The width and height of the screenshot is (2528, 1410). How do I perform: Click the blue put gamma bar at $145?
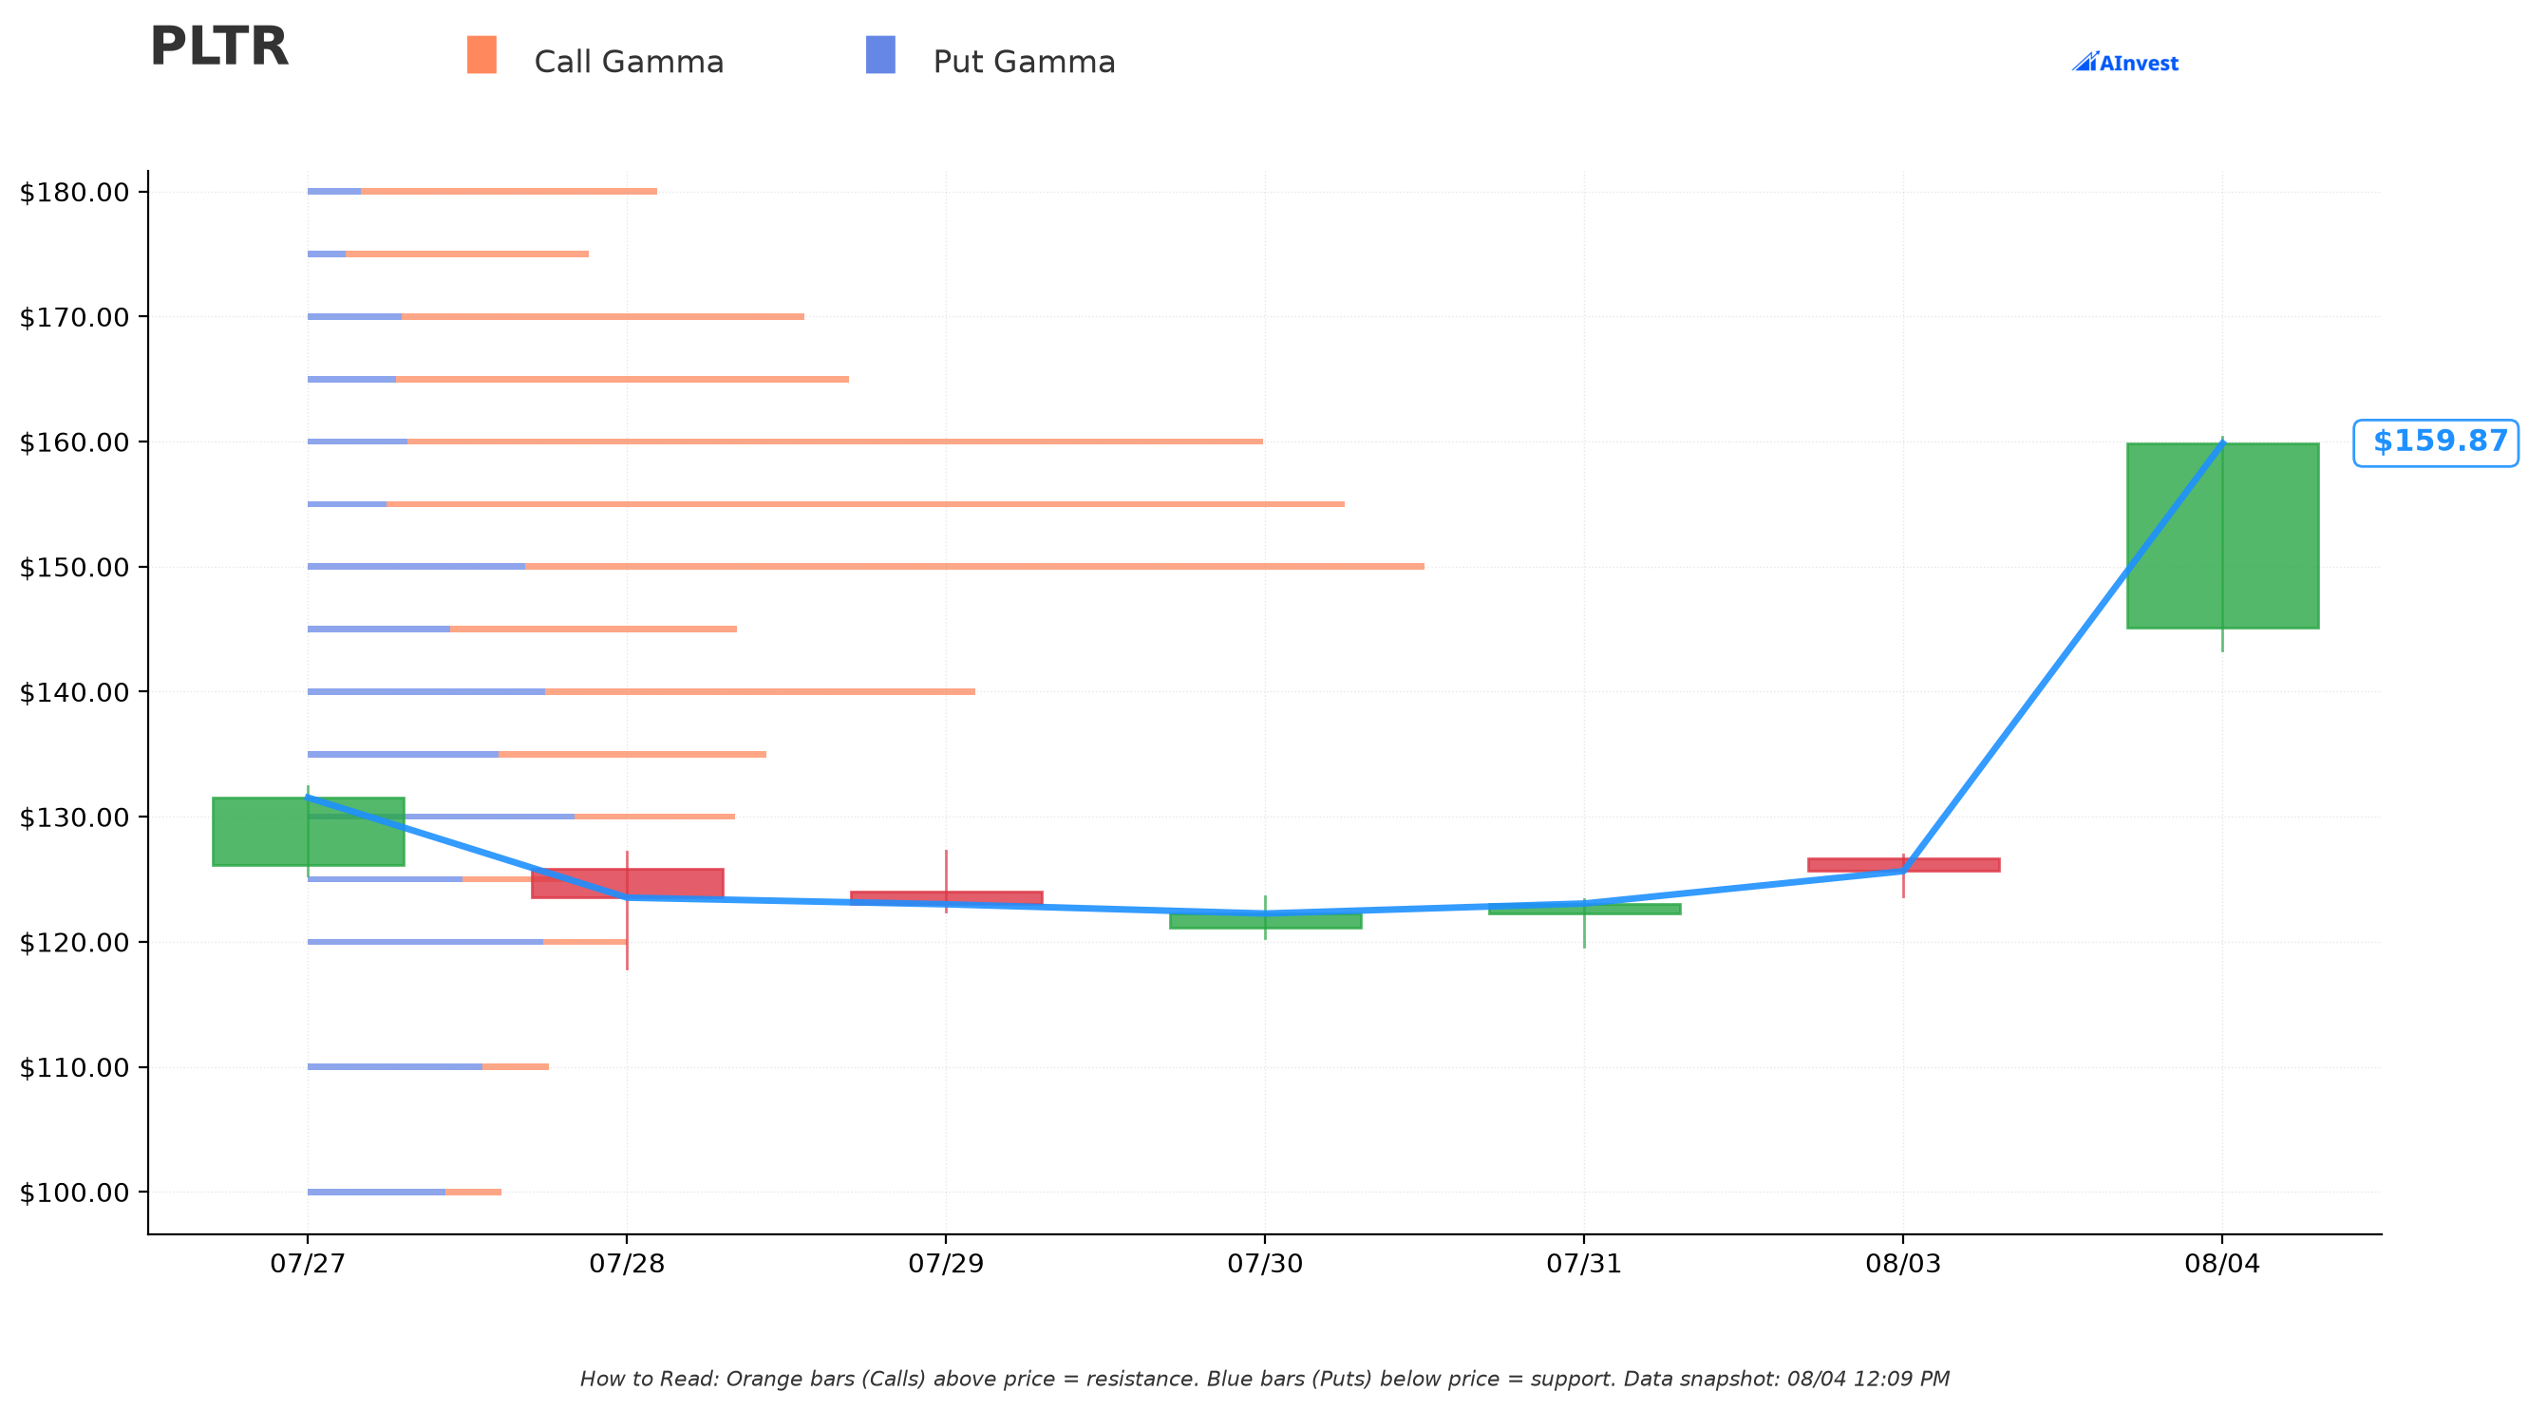[x=379, y=629]
